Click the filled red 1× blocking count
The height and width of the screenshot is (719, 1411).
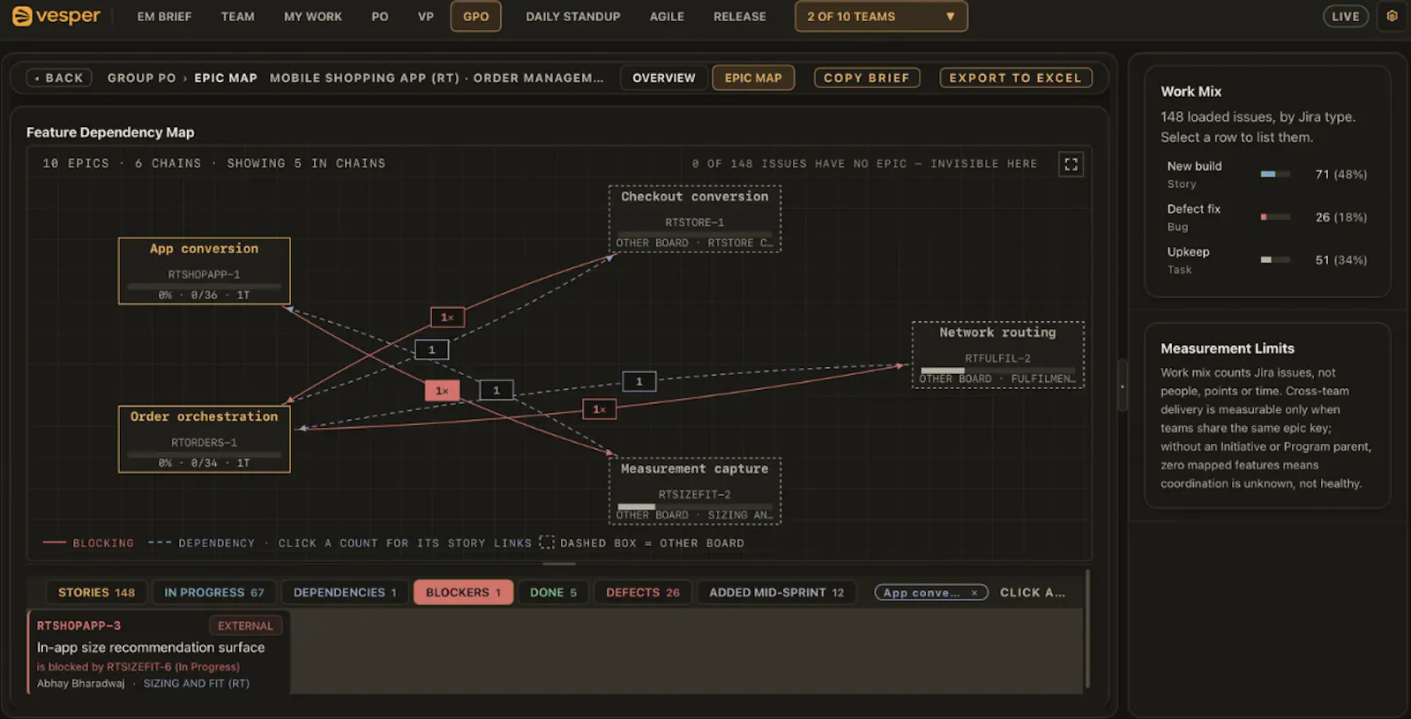coord(442,391)
